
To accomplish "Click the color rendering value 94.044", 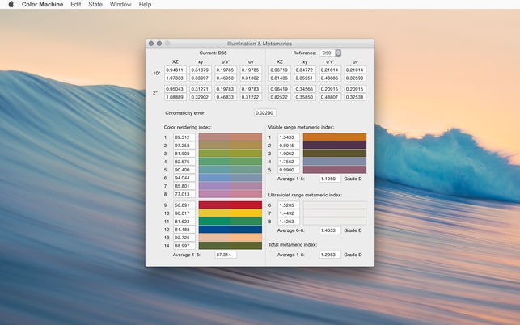I will (x=184, y=178).
